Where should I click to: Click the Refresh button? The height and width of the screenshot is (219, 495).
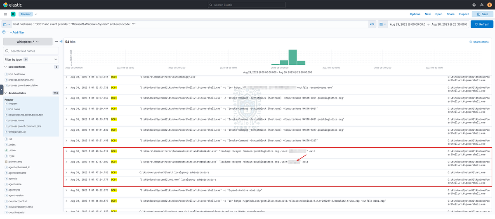tap(482, 24)
